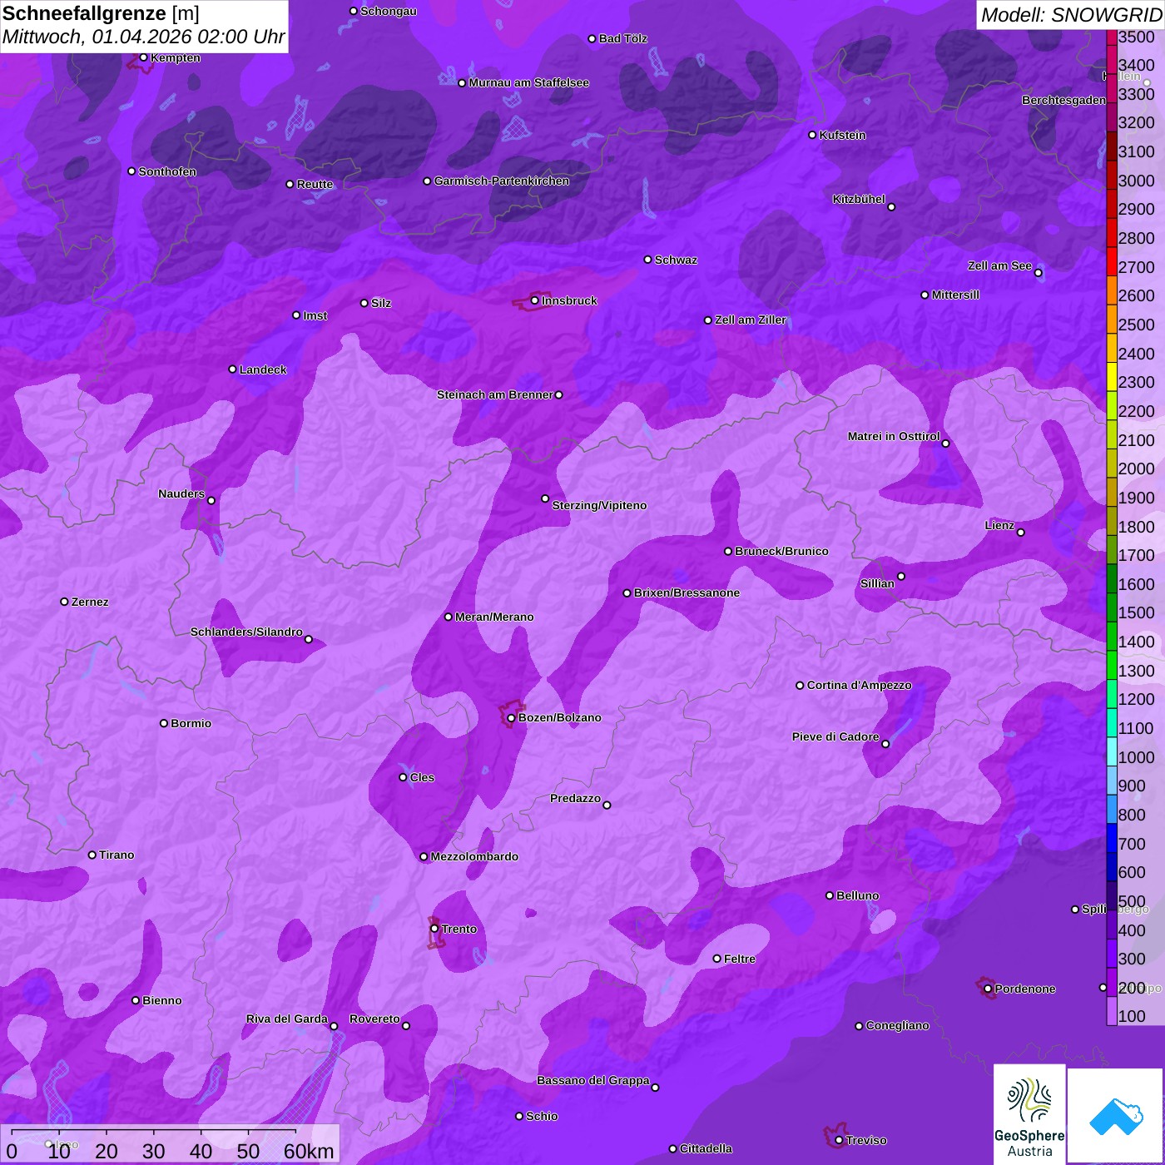Click the "Steinach am Brenner" map label
This screenshot has width=1165, height=1165.
[x=494, y=394]
